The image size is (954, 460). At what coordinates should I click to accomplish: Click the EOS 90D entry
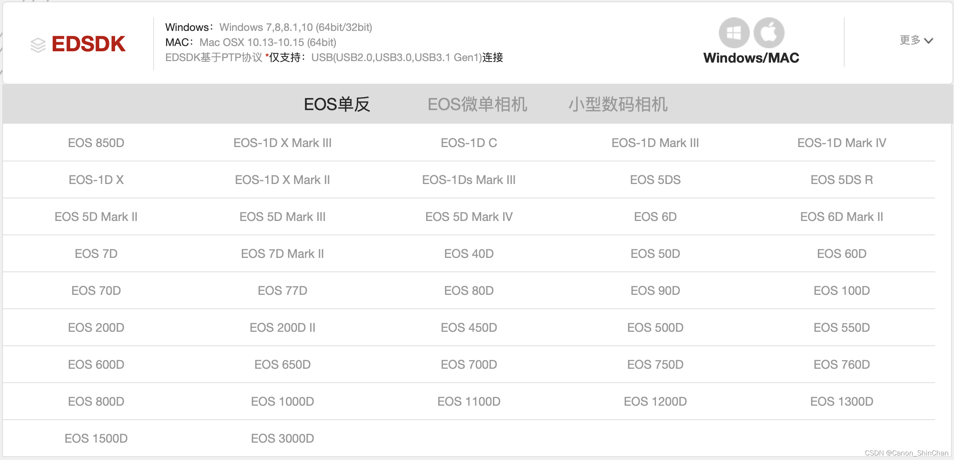point(655,290)
